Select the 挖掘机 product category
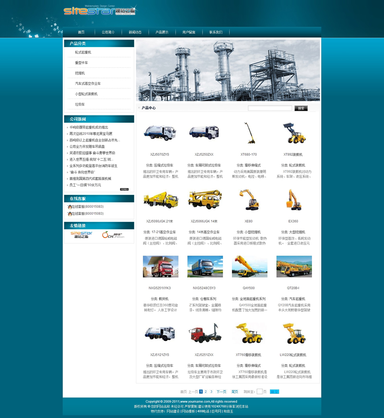This screenshot has height=418, width=384. 80,73
